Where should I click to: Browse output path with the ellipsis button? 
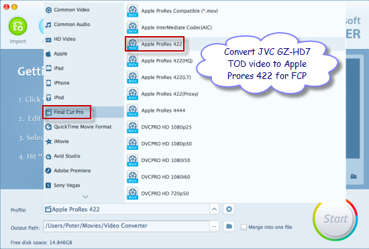click(214, 226)
